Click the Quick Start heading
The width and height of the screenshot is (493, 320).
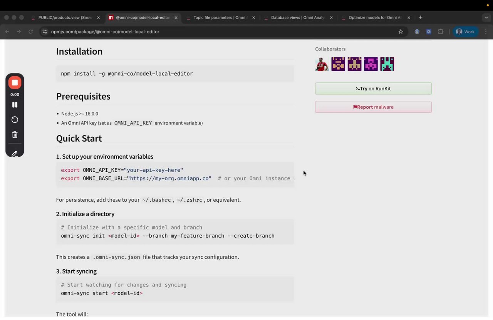[x=79, y=138]
